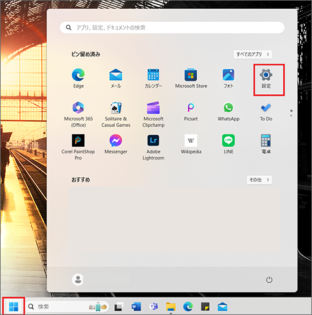Open the 電卓 calculator app
The width and height of the screenshot is (312, 315).
pyautogui.click(x=266, y=144)
